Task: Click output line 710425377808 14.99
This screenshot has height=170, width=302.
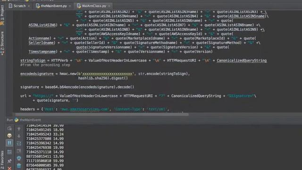Action: click(x=45, y=139)
